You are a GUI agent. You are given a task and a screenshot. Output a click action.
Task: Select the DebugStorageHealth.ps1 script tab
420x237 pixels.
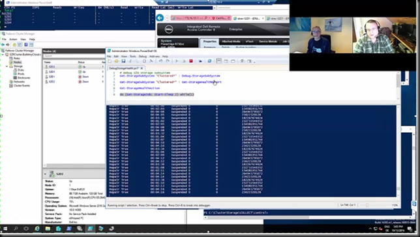(124, 68)
